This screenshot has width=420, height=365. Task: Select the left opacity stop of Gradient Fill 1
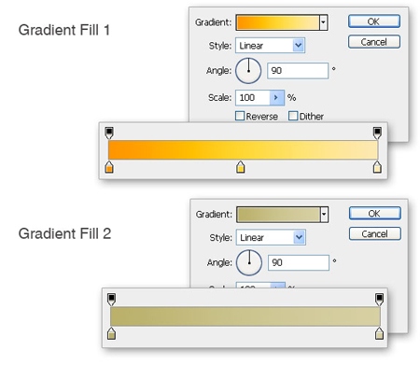coord(109,133)
